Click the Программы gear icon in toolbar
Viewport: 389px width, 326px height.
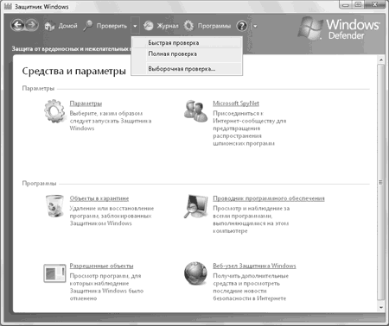(188, 26)
